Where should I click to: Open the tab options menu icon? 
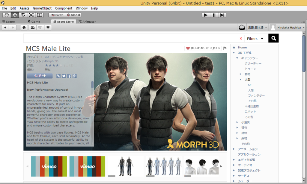pos(303,22)
